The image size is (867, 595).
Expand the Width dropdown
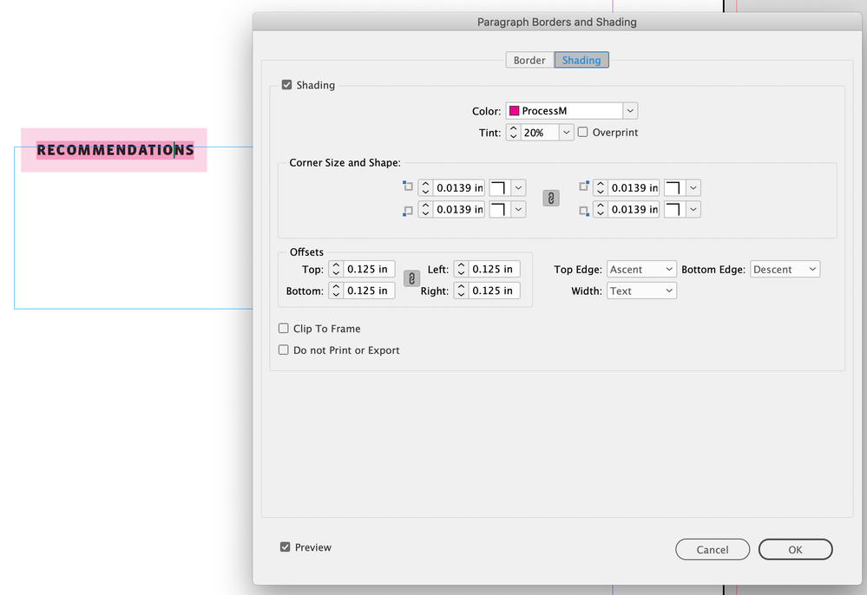[x=641, y=291]
